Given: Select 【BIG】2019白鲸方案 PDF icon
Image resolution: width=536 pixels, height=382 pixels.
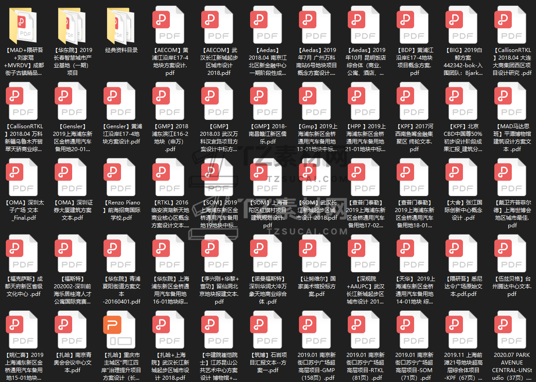Looking at the screenshot, I should pos(462,25).
